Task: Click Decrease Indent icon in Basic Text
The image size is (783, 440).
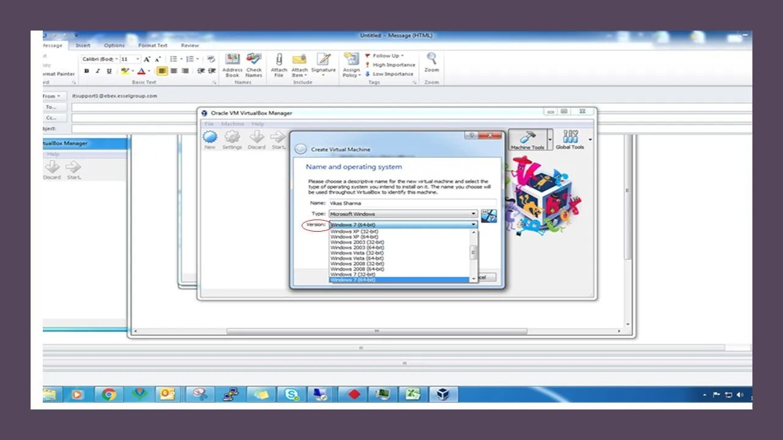Action: tap(200, 71)
